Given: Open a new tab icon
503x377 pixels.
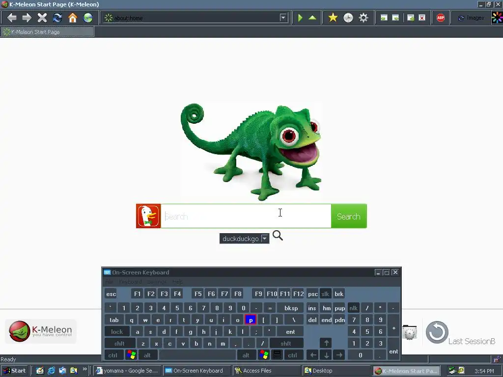Looking at the screenshot, I should 411,18.
